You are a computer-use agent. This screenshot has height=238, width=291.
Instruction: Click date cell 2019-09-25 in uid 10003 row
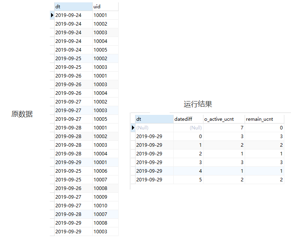73,67
